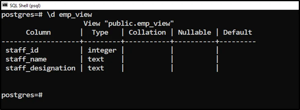300x110 pixels.
Task: Click the staff_name column name
Action: pyautogui.click(x=26, y=59)
